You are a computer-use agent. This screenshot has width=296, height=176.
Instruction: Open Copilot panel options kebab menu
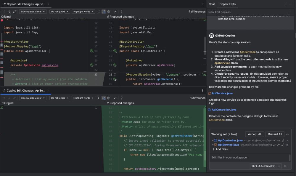tap(285, 4)
